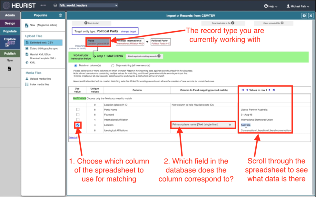The width and height of the screenshot is (316, 197).
Task: Open Zotero bibliography sync
Action: coord(44,48)
